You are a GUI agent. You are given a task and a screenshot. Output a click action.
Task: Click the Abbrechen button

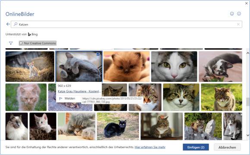(227, 147)
